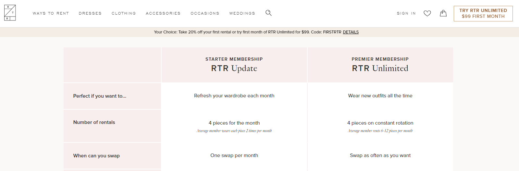Viewport: 519px width, 171px height.
Task: Open the Occasions menu
Action: click(205, 13)
